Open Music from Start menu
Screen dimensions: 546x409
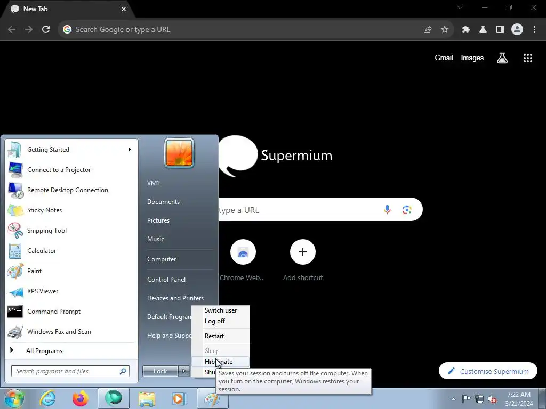coord(155,239)
